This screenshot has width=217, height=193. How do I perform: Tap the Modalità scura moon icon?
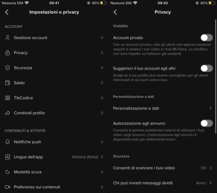[x=7, y=172]
